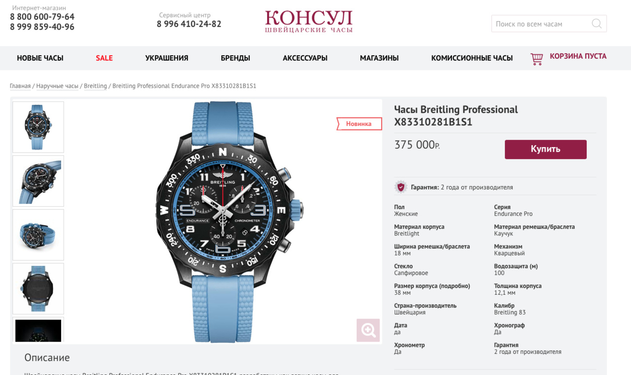Zoom the watch image with magnifier icon
Screen dimensions: 631x375
click(x=368, y=330)
